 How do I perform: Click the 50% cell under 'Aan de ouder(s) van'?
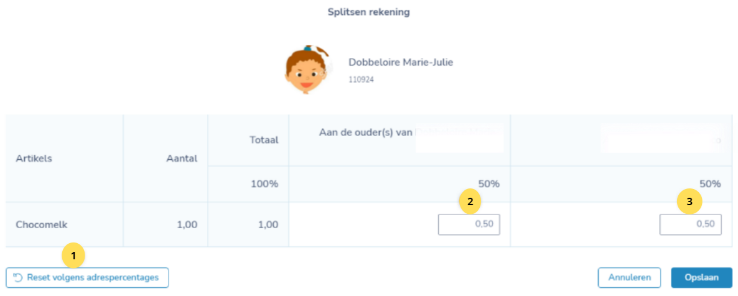(489, 184)
